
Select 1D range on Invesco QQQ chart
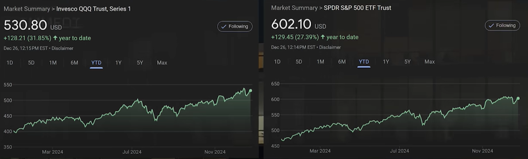(x=10, y=63)
